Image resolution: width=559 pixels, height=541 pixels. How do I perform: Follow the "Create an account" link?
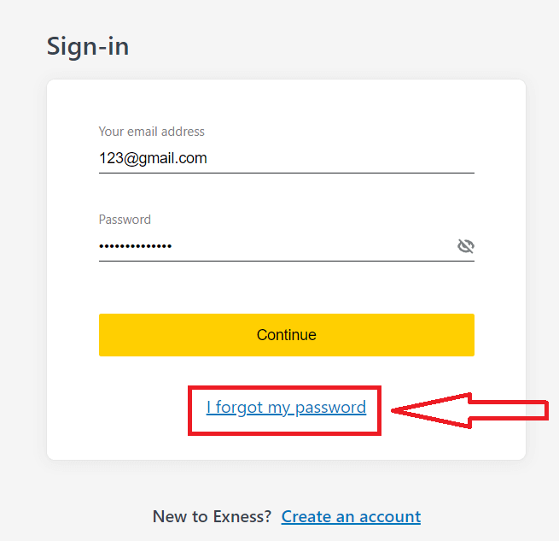351,516
